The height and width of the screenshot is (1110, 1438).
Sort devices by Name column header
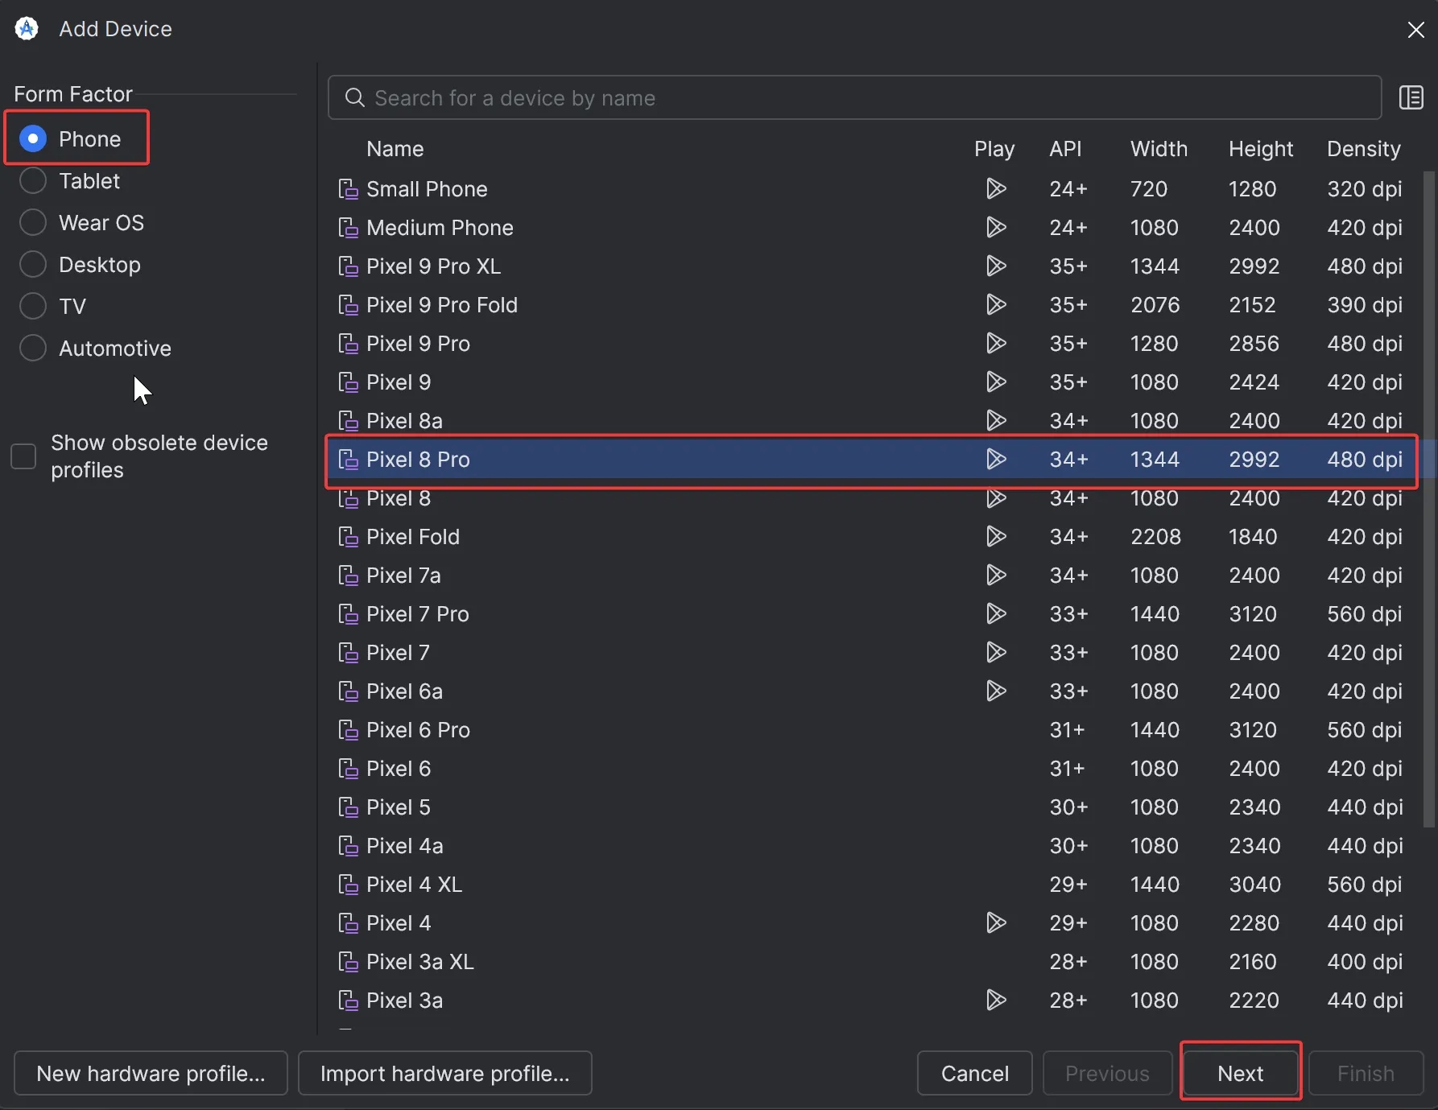pos(395,149)
